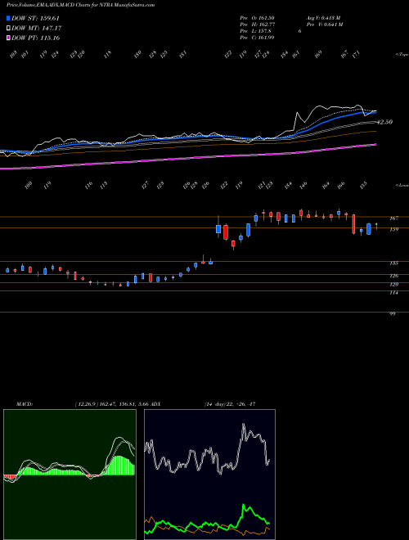
Task: Click the 'Pre V: 0.641 M' value
Action: click(x=324, y=25)
